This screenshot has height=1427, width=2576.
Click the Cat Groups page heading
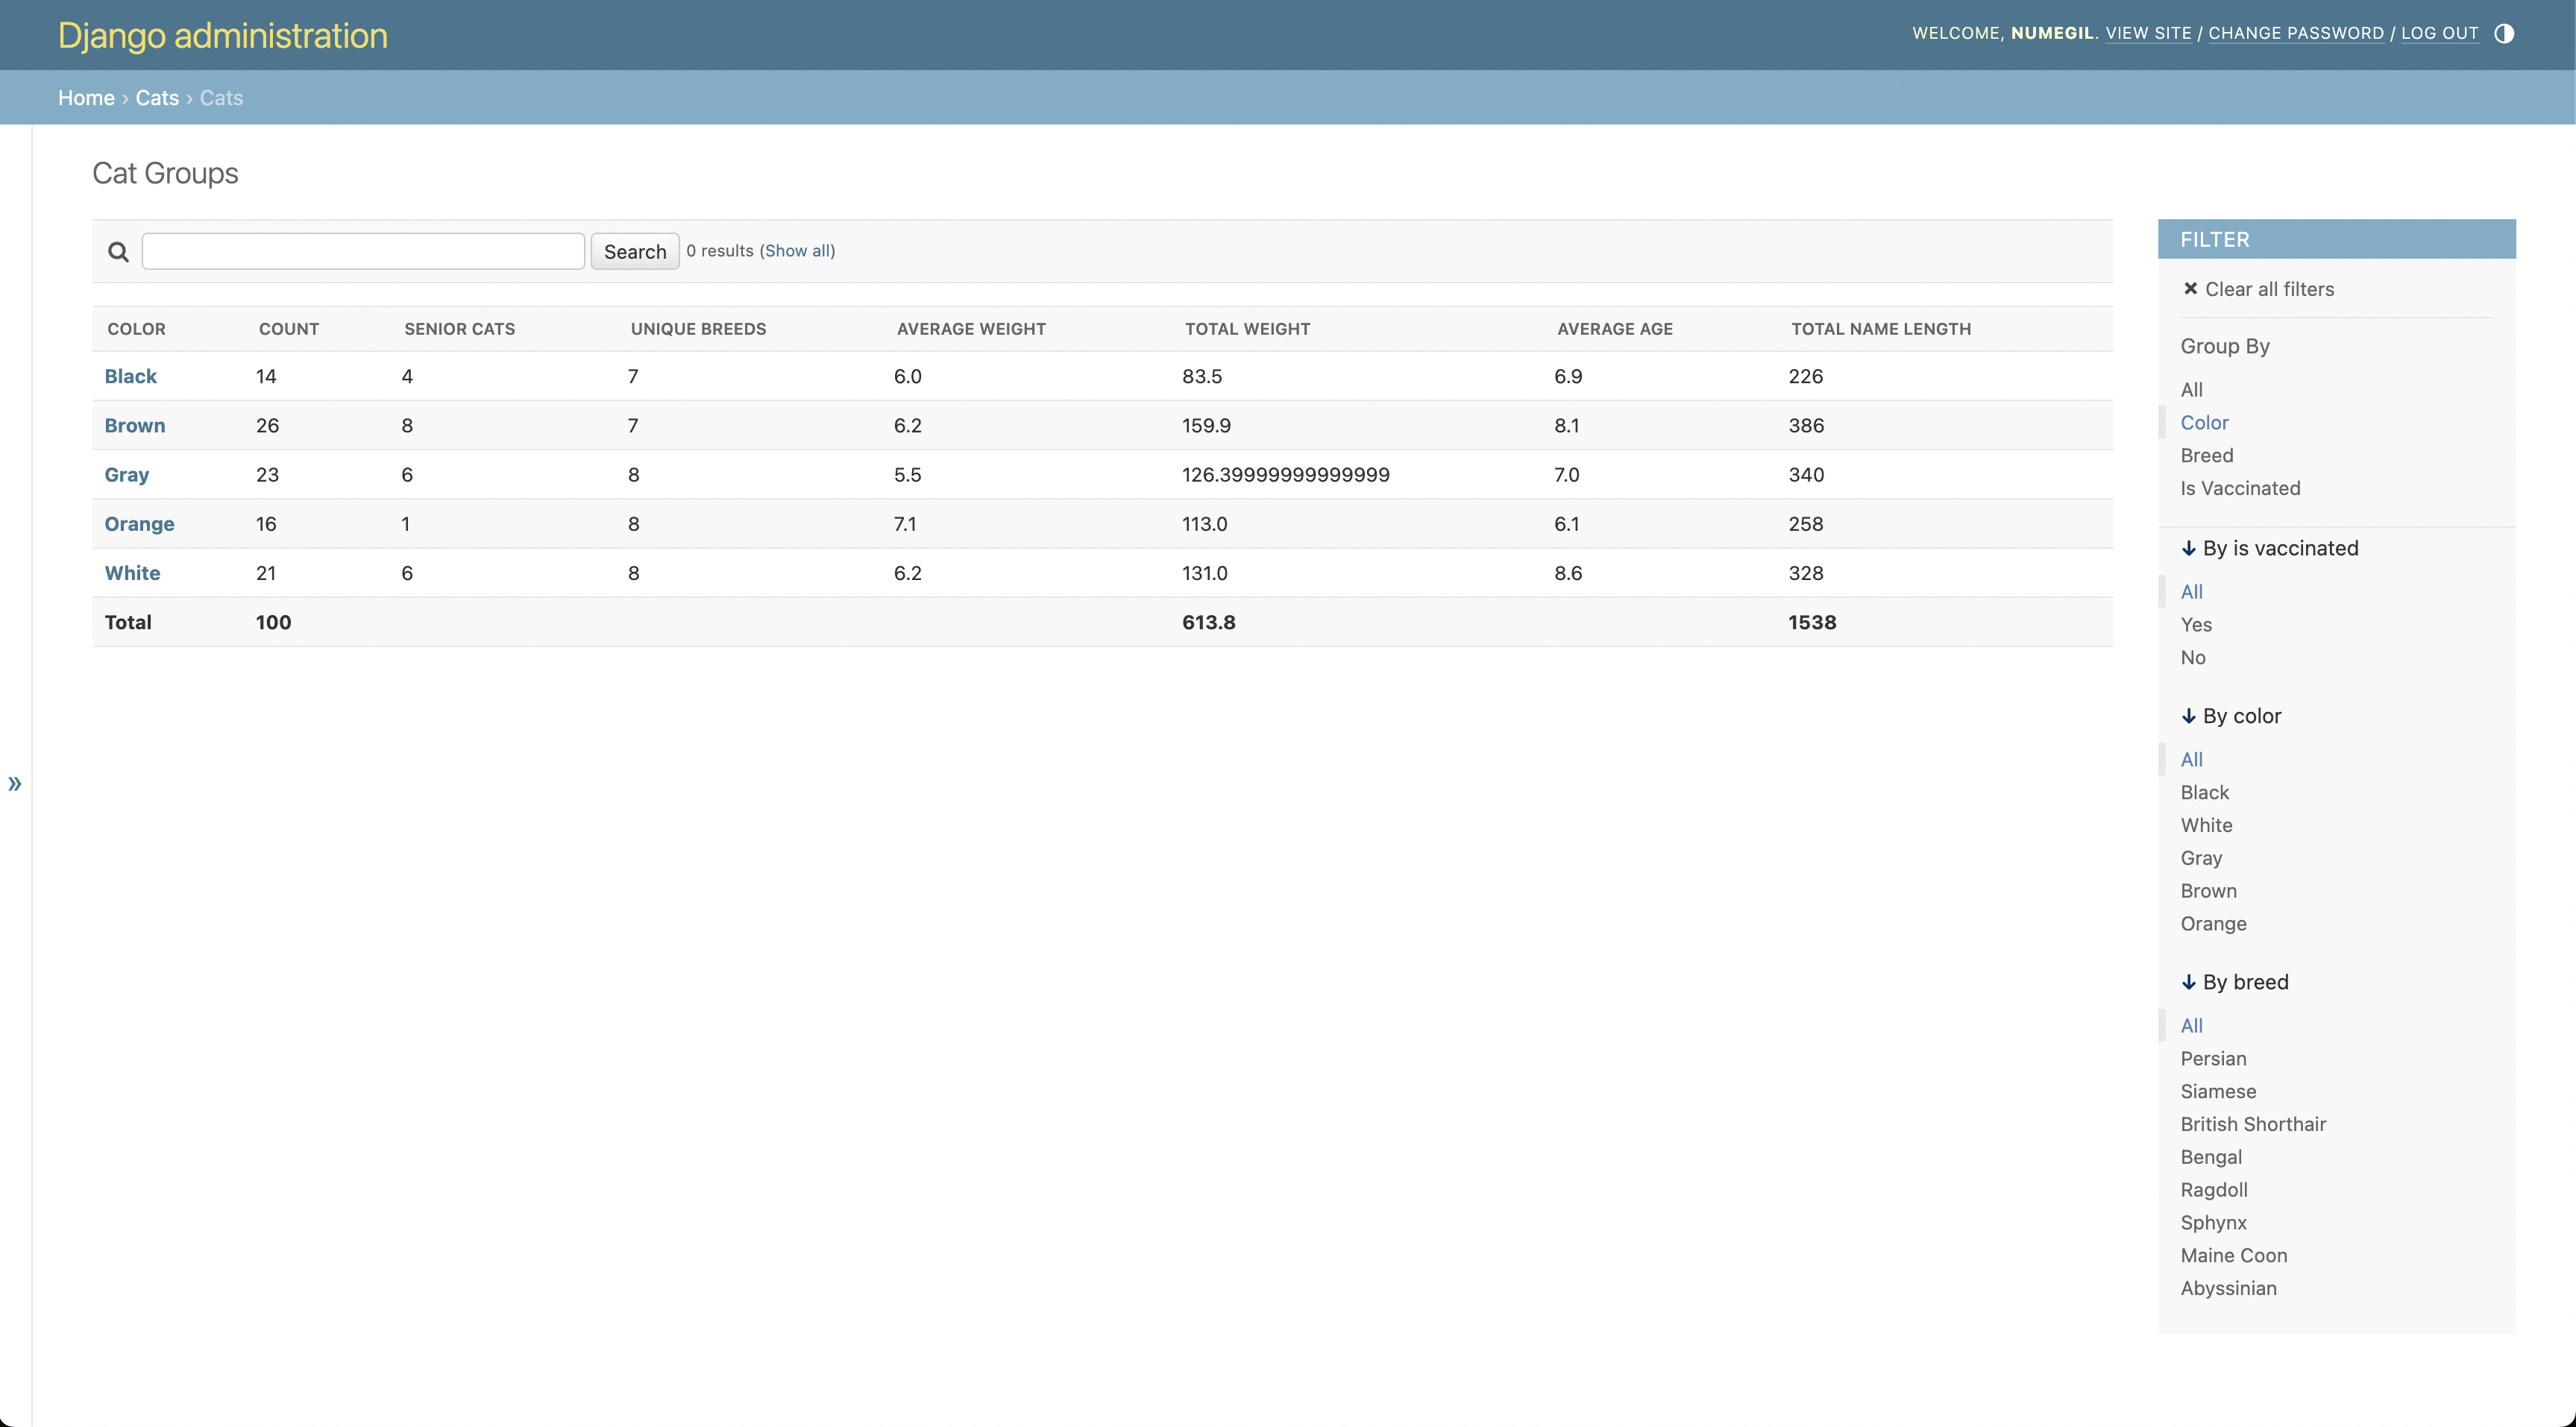[x=165, y=174]
